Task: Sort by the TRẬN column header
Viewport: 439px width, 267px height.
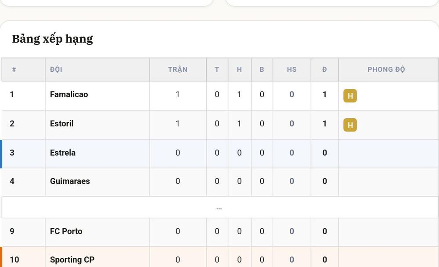Action: coord(178,69)
